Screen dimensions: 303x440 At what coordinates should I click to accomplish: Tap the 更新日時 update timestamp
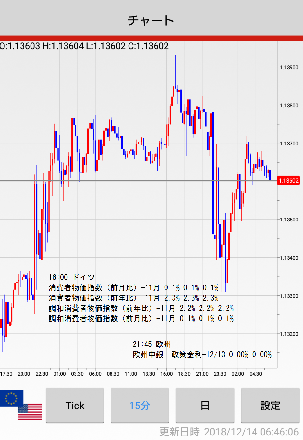coord(229,432)
